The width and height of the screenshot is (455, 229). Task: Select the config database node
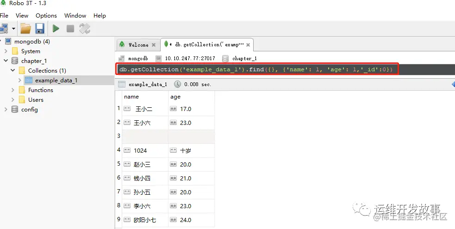pos(29,110)
